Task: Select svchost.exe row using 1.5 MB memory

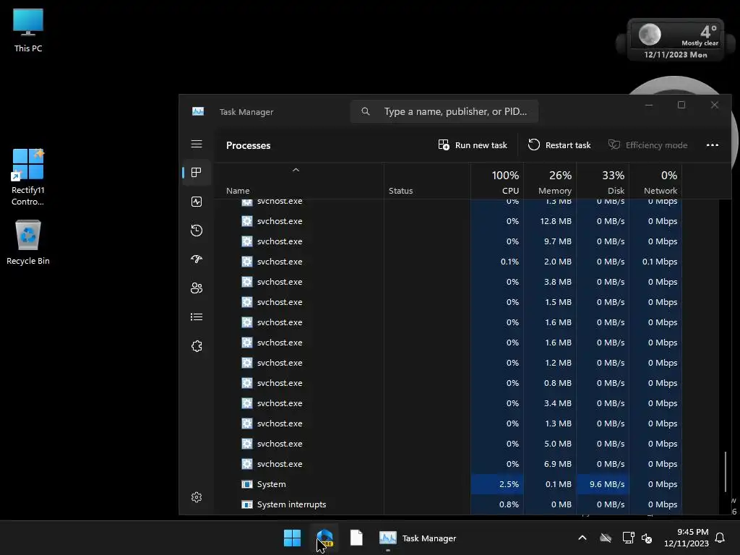Action: tap(448, 302)
